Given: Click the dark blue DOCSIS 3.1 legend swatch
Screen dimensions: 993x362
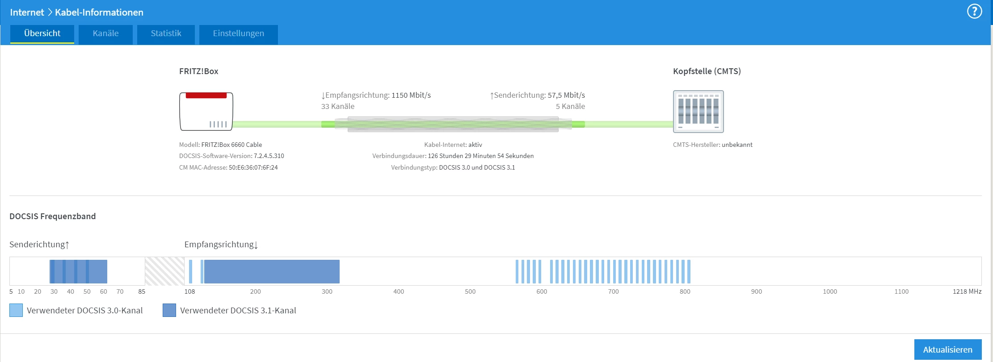Looking at the screenshot, I should (169, 310).
